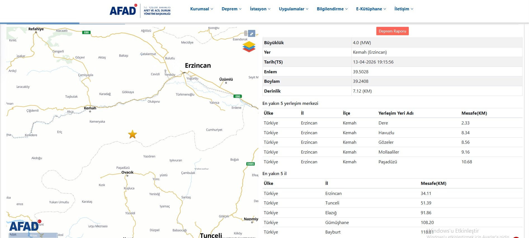Click the D885 road badge on map

pyautogui.click(x=251, y=164)
